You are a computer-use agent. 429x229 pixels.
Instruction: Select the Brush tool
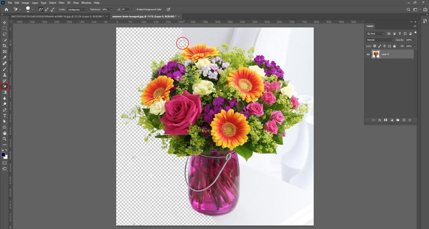click(5, 69)
